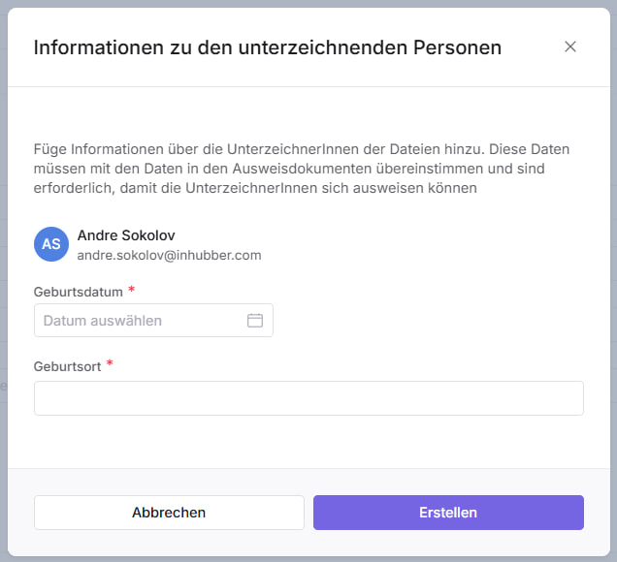Click the white space below Geburtsort input

pos(308,441)
